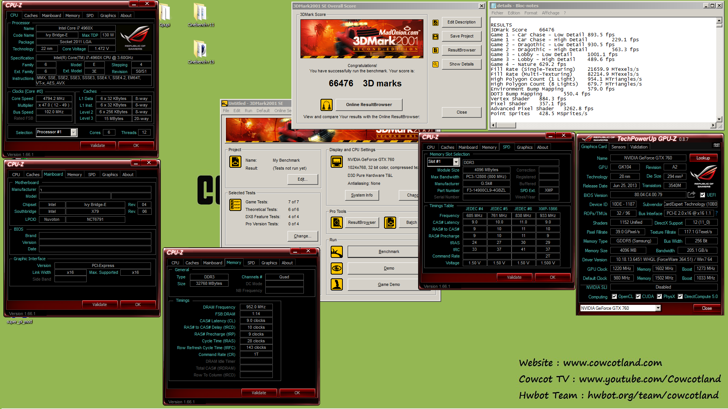Screen dimensions: 728x409
Task: Click OK in the CPU-Z Mainboard window
Action: click(x=138, y=304)
